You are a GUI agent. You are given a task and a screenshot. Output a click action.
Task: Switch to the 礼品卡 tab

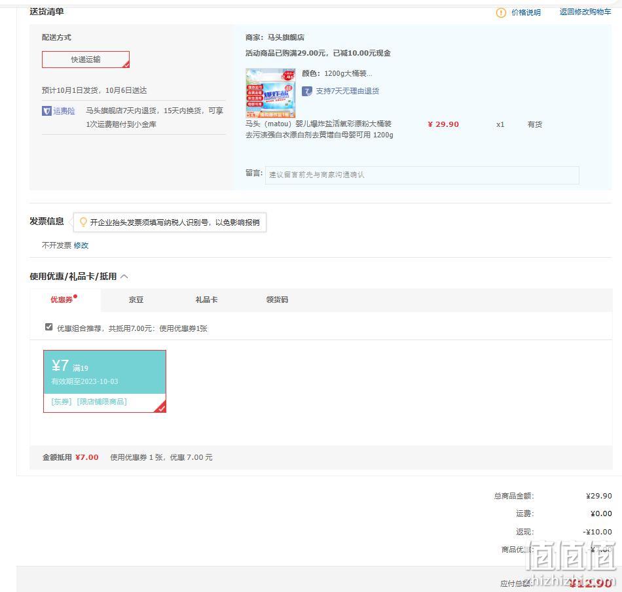[206, 300]
